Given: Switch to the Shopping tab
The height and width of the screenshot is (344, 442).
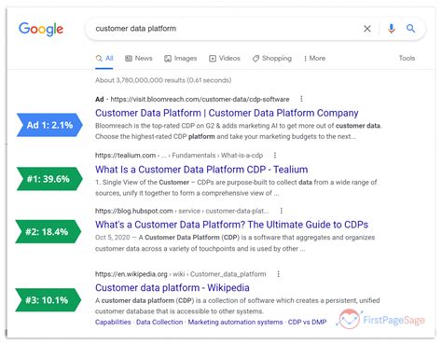Looking at the screenshot, I should click(272, 58).
